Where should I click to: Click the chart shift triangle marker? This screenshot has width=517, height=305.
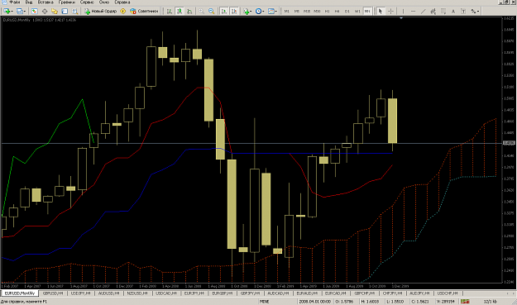tap(401, 18)
